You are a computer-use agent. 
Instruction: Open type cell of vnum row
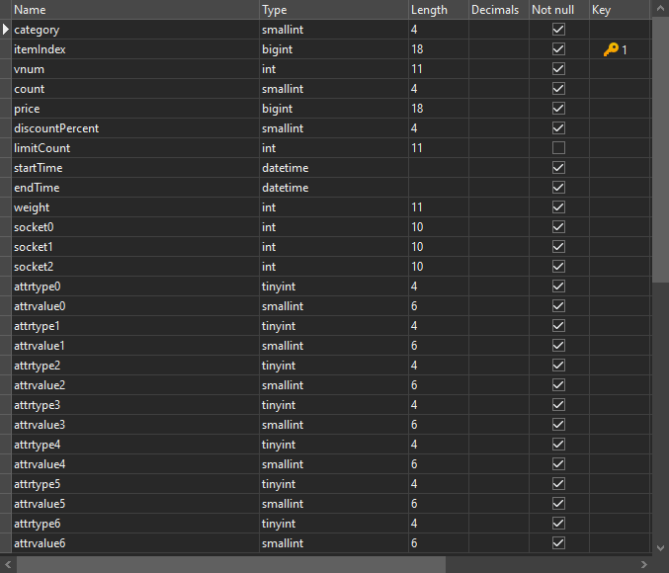(x=332, y=69)
